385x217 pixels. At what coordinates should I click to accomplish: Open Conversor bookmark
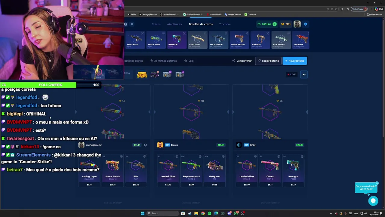[250, 14]
